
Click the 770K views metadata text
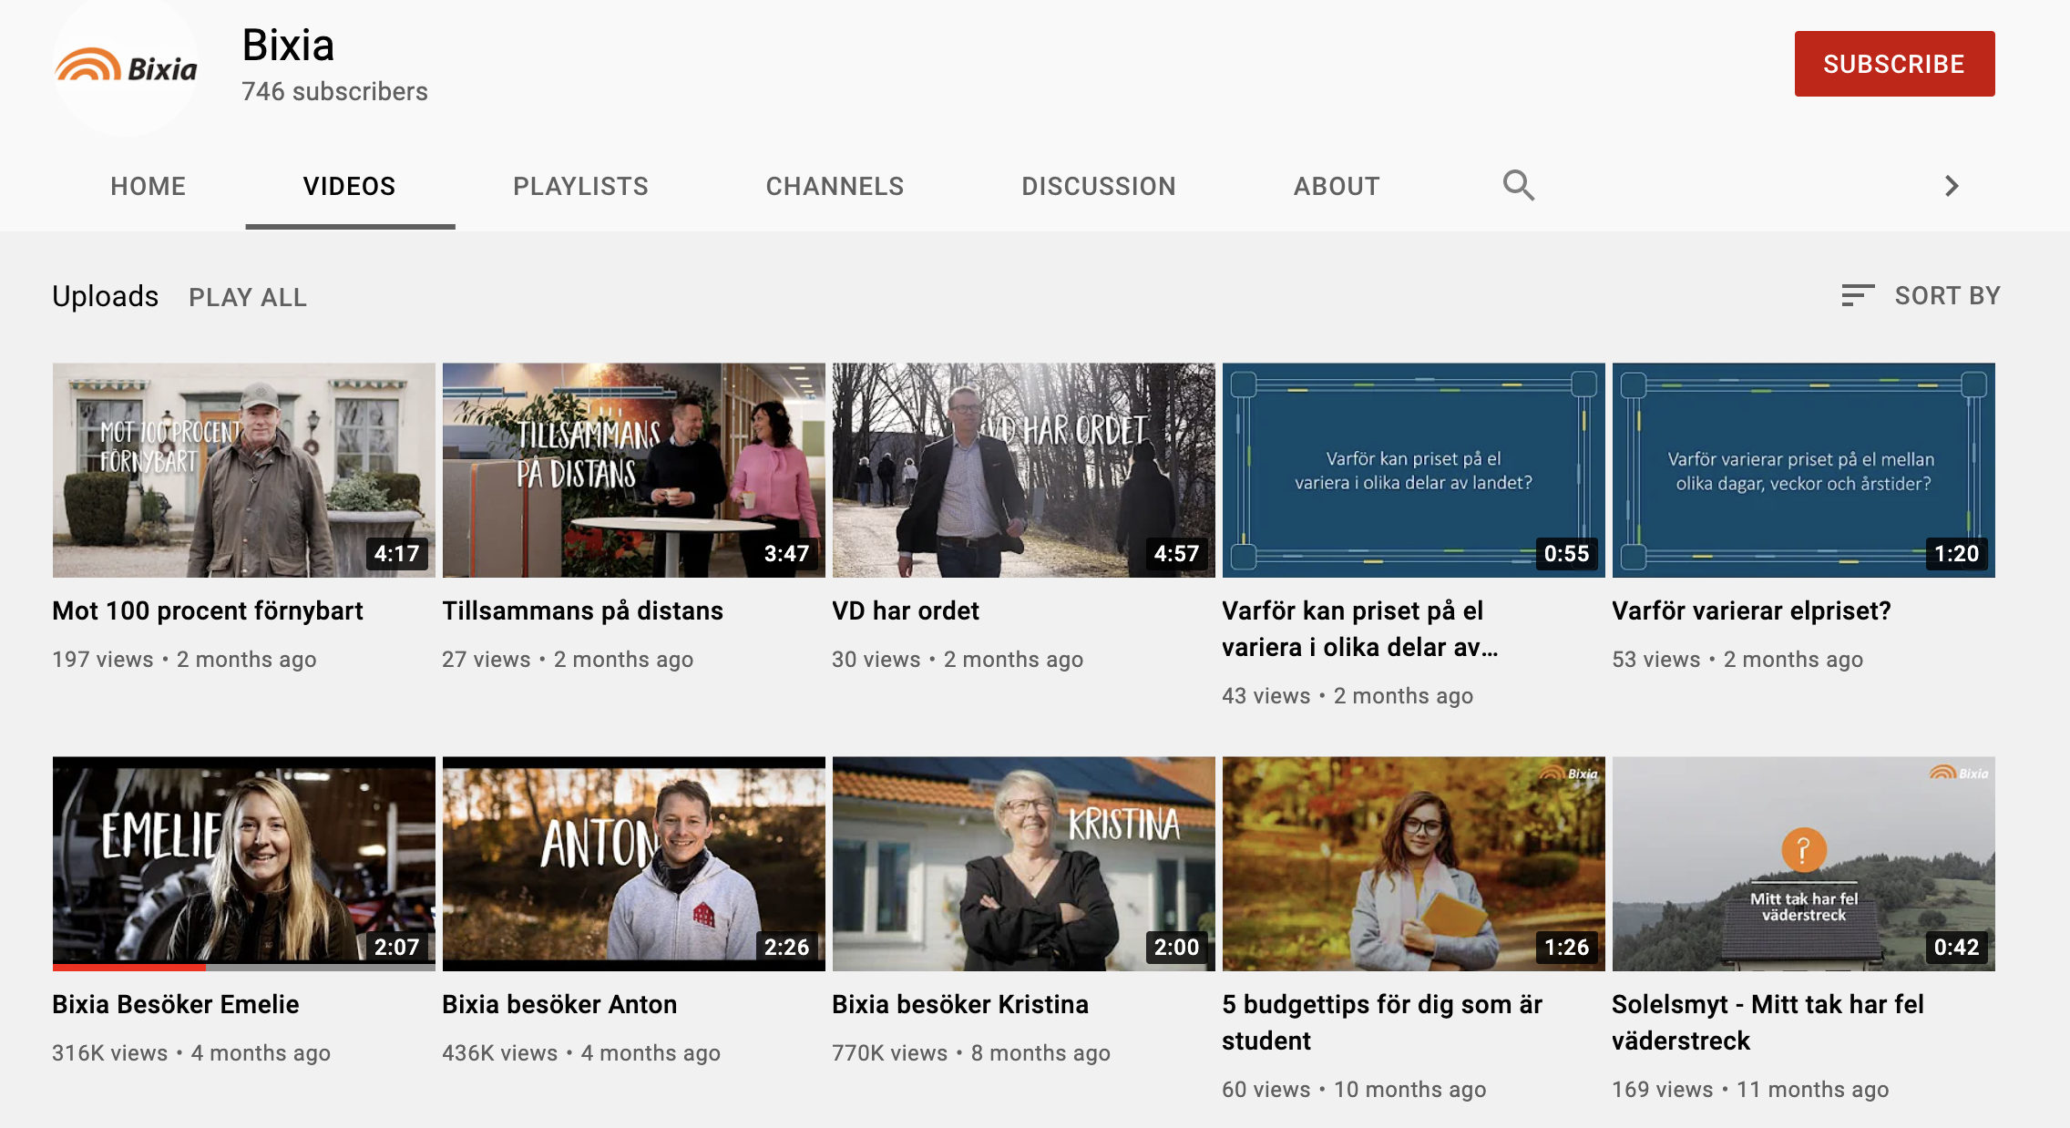[890, 1053]
